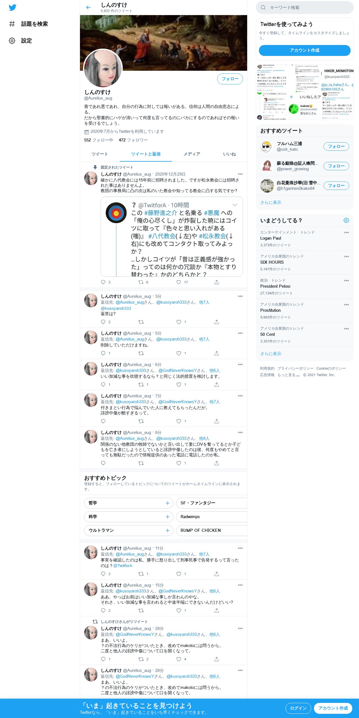Screen dimensions: 359x718
Task: Open しんのすけ profile avatar picture
Action: click(x=103, y=68)
